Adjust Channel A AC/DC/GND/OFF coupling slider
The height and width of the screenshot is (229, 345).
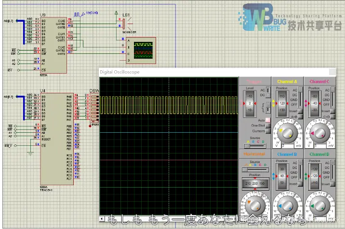pyautogui.click(x=300, y=97)
